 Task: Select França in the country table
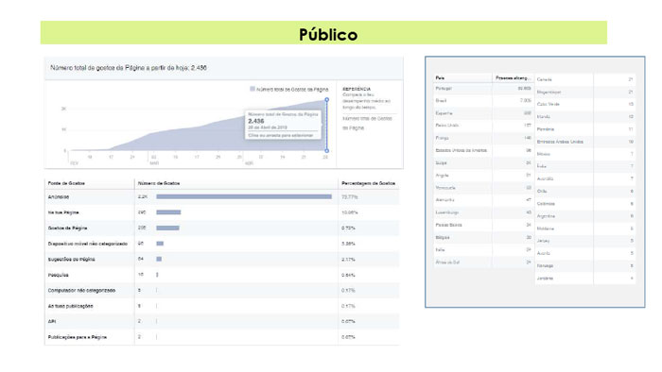coord(442,138)
